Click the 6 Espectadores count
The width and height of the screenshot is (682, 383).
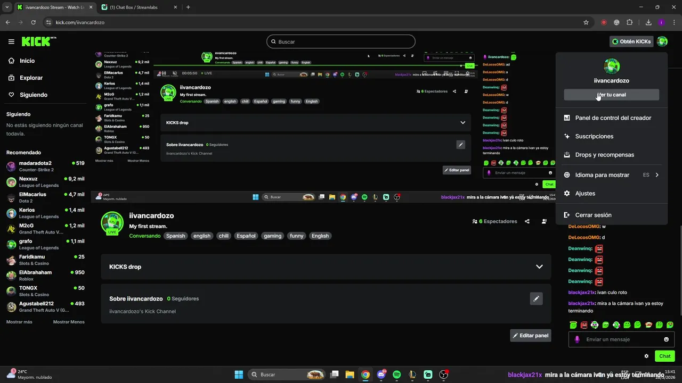pyautogui.click(x=494, y=221)
